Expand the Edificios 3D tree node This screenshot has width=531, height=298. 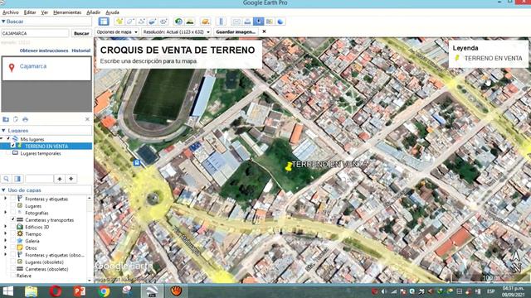click(x=5, y=227)
